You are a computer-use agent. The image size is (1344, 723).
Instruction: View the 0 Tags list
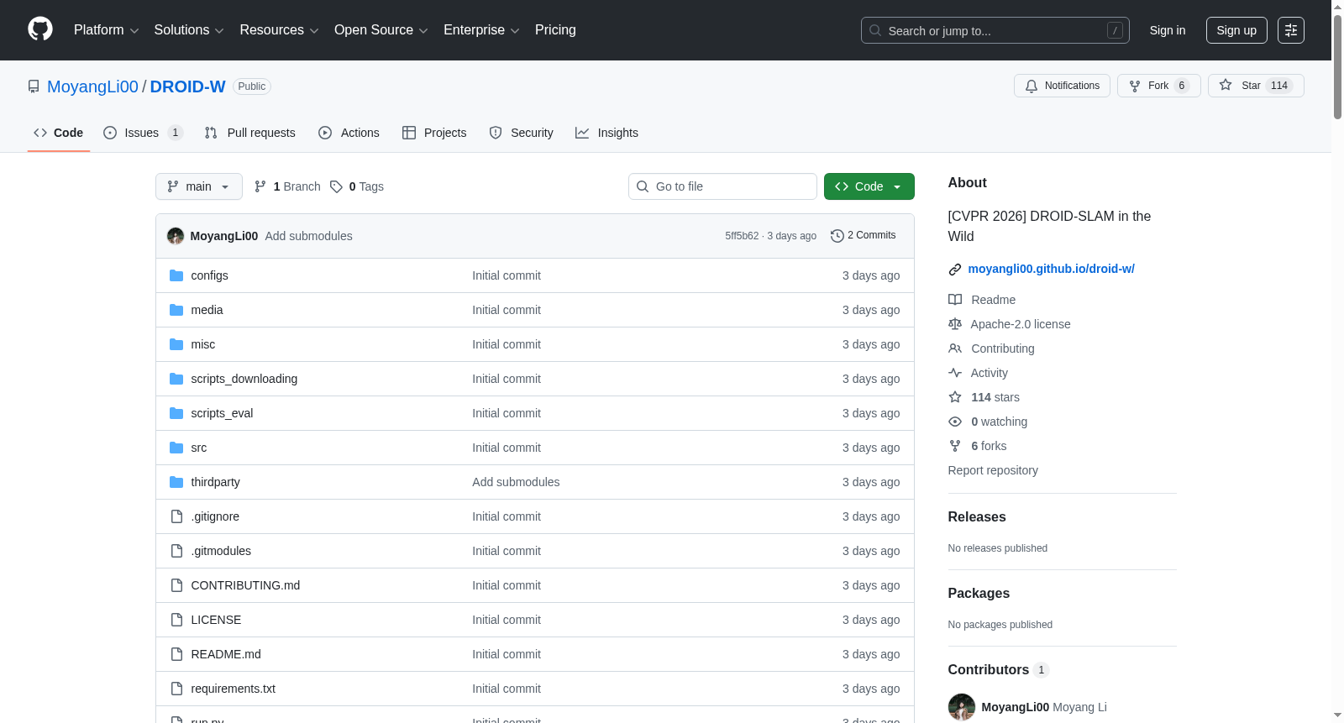[x=357, y=186]
